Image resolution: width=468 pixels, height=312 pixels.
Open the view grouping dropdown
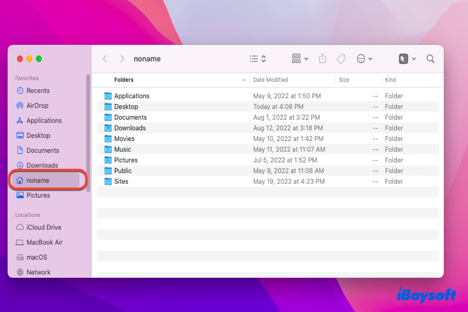tap(300, 58)
